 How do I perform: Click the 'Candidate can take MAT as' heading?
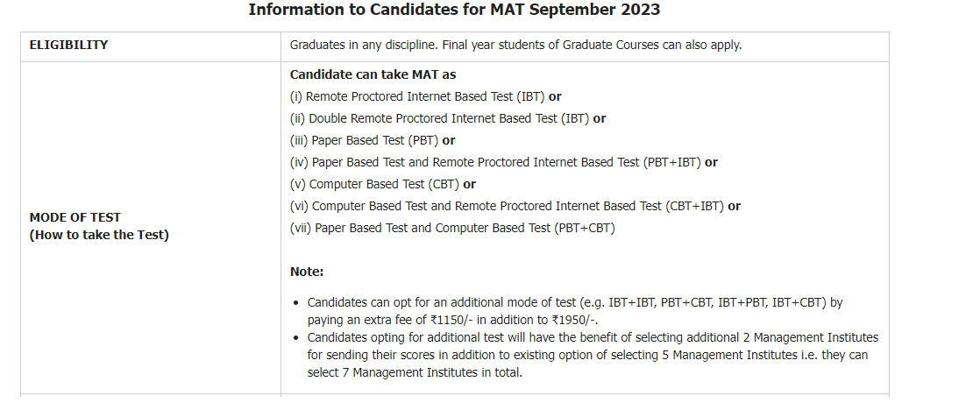click(373, 74)
